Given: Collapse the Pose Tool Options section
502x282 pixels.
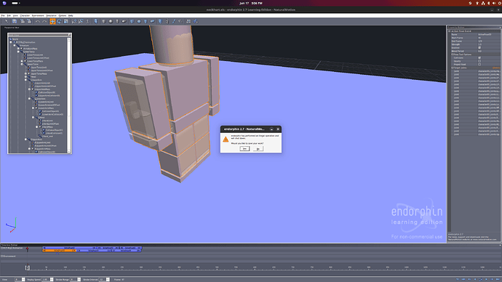Looking at the screenshot, I should [452, 55].
